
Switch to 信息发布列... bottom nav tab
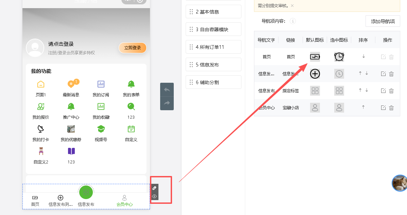(x=61, y=201)
